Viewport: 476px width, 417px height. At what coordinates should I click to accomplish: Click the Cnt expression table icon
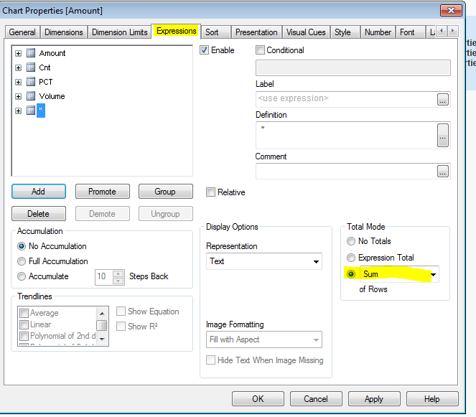click(x=31, y=67)
